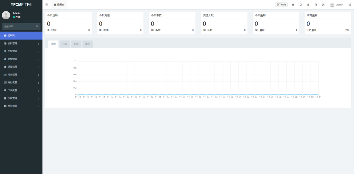Click the 昨日人数 label
The height and width of the screenshot is (174, 354).
pyautogui.click(x=208, y=30)
